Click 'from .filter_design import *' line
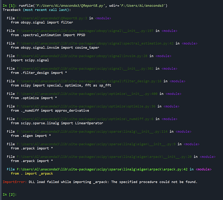The width and height of the screenshot is (223, 200). (x=39, y=73)
